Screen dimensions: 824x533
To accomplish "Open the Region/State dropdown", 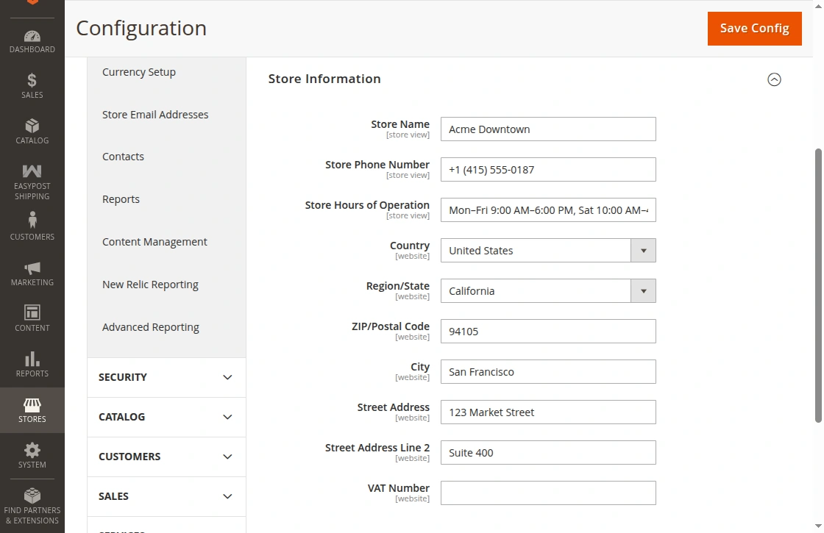I will (x=548, y=291).
